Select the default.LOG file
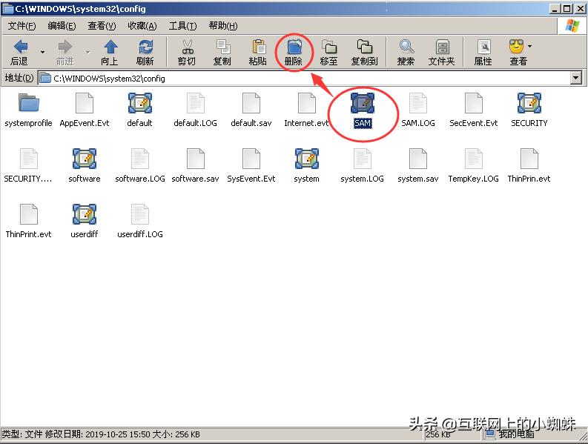The width and height of the screenshot is (588, 444). [x=195, y=110]
